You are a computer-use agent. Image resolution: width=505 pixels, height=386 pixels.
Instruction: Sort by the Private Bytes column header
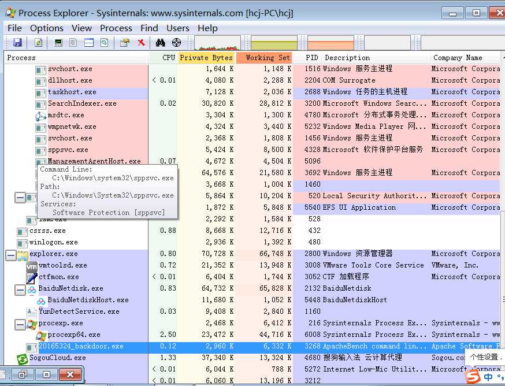[206, 58]
